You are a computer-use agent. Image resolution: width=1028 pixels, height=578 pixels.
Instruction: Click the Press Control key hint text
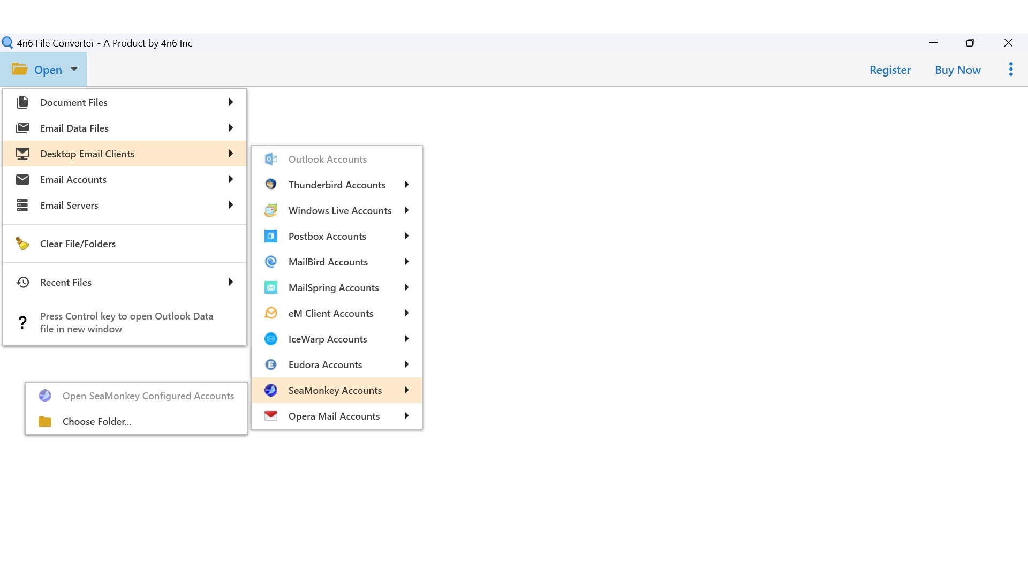point(126,322)
